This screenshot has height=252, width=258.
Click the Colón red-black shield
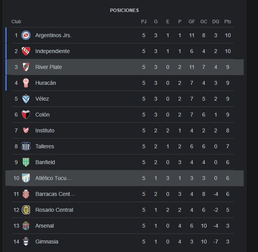[x=26, y=115]
